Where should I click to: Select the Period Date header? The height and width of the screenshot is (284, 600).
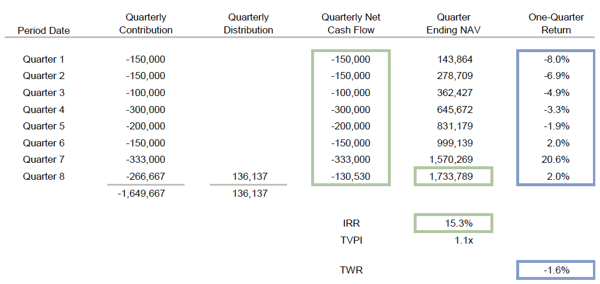tap(44, 30)
